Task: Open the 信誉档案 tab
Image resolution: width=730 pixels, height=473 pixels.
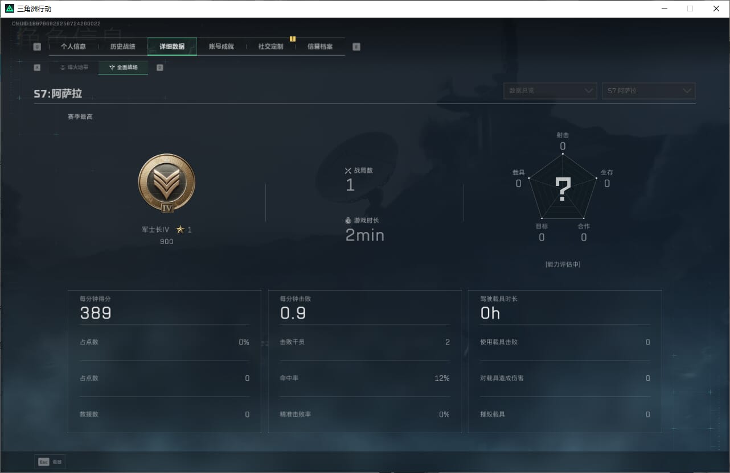Action: pos(320,47)
